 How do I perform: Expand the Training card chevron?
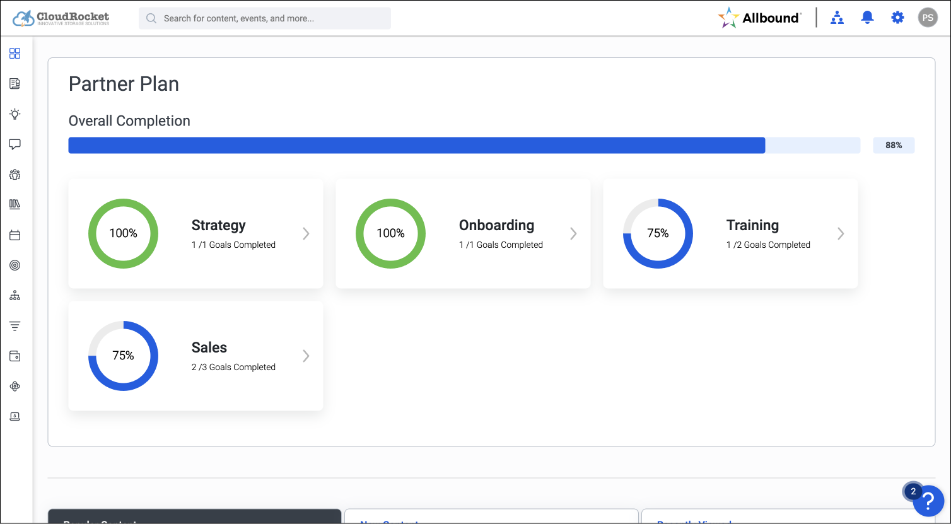coord(841,234)
